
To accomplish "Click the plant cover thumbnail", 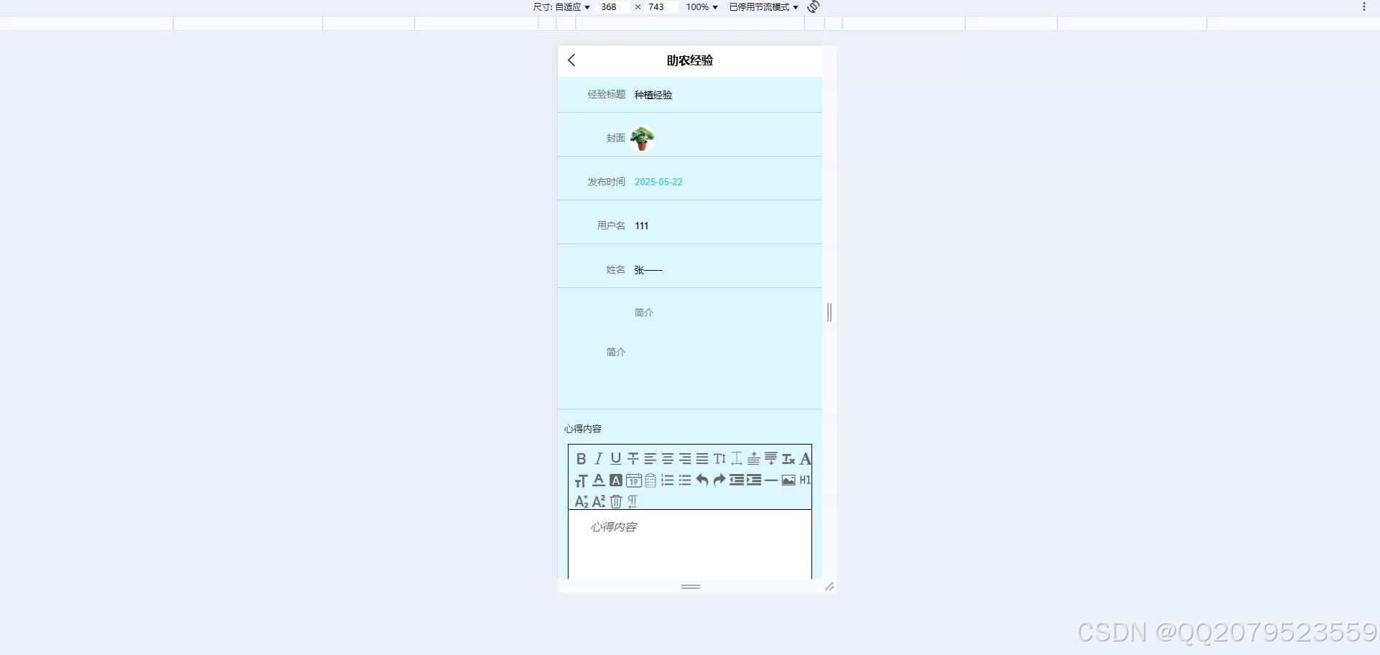I will click(x=642, y=138).
